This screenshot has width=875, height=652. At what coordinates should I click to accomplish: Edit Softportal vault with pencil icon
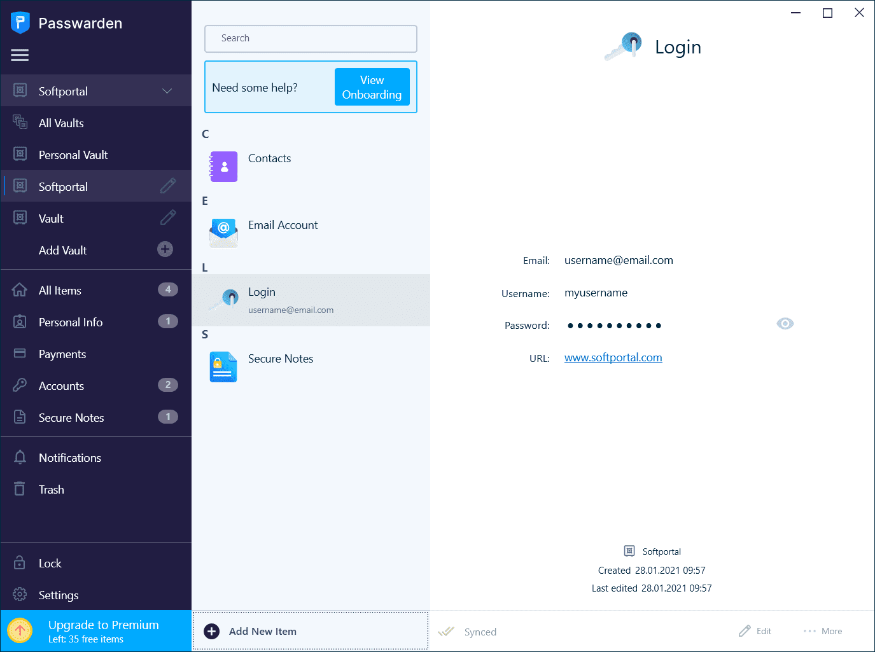click(x=168, y=186)
